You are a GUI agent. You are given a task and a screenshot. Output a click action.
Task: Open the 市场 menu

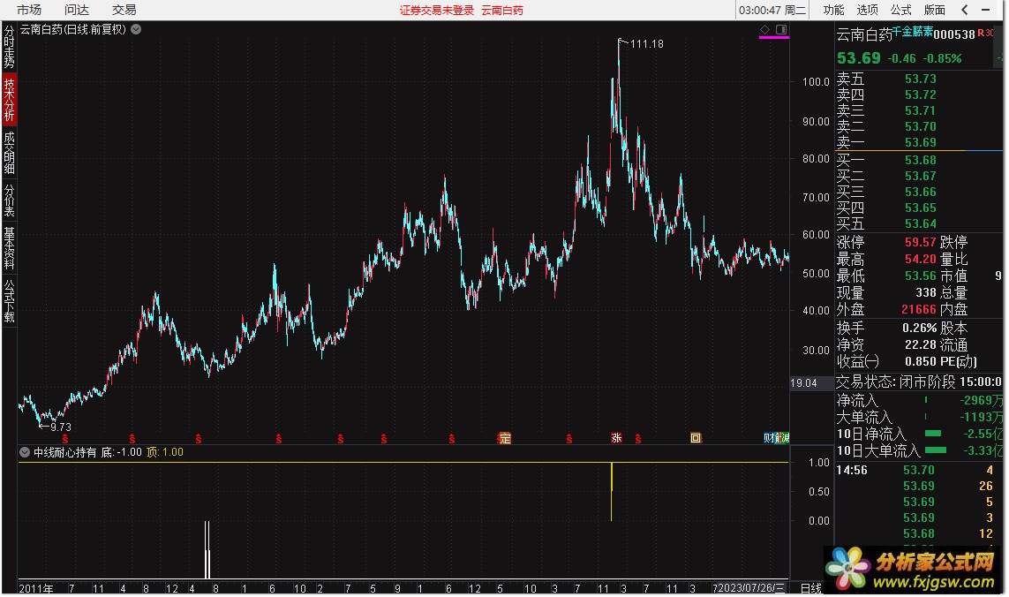tap(29, 10)
